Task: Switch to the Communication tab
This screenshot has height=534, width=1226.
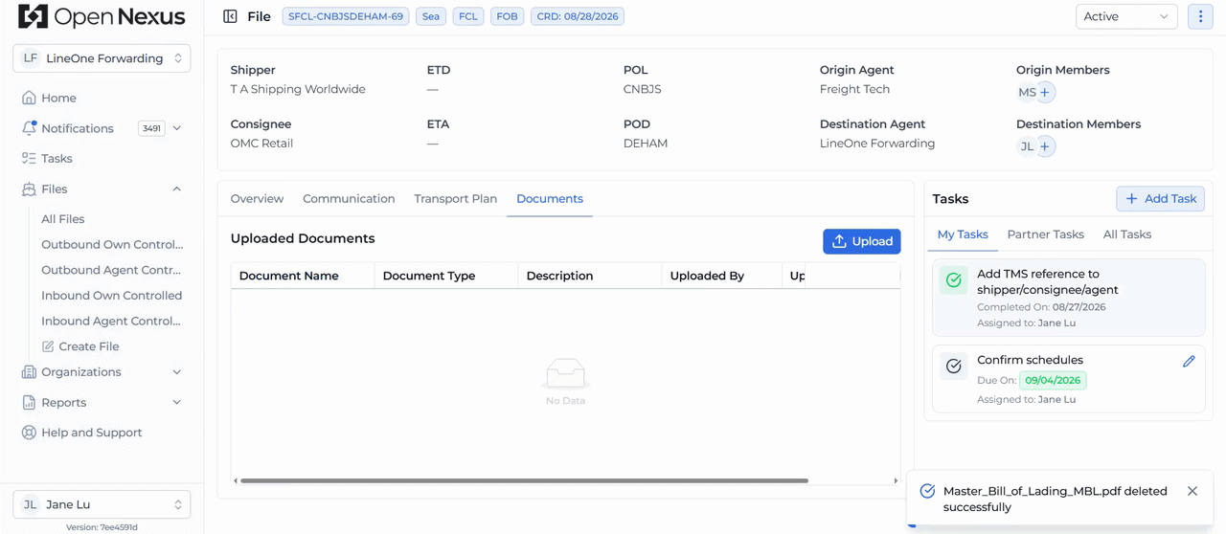Action: (x=349, y=199)
